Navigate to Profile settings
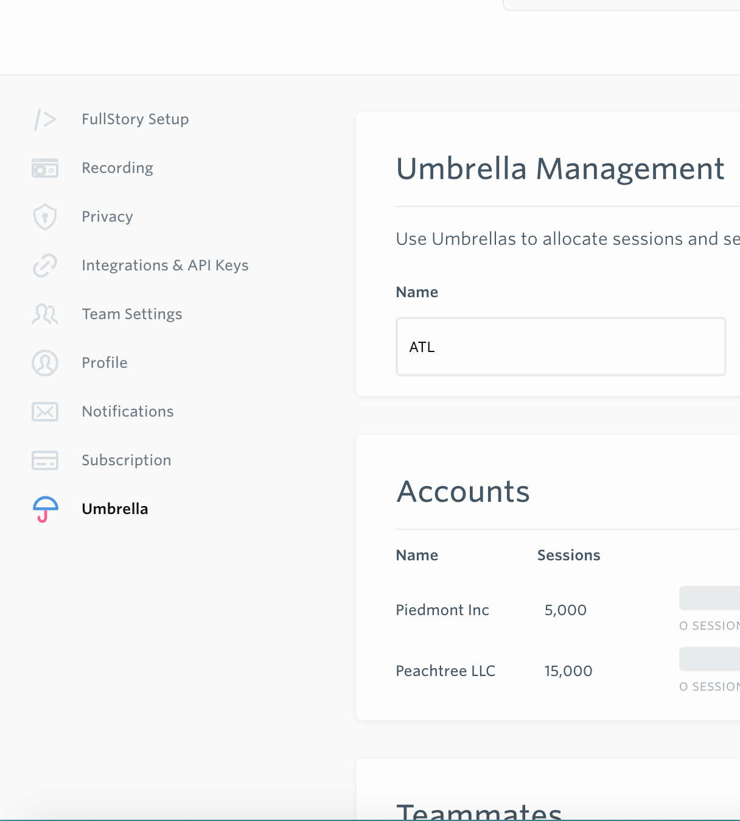The image size is (740, 821). click(x=105, y=362)
